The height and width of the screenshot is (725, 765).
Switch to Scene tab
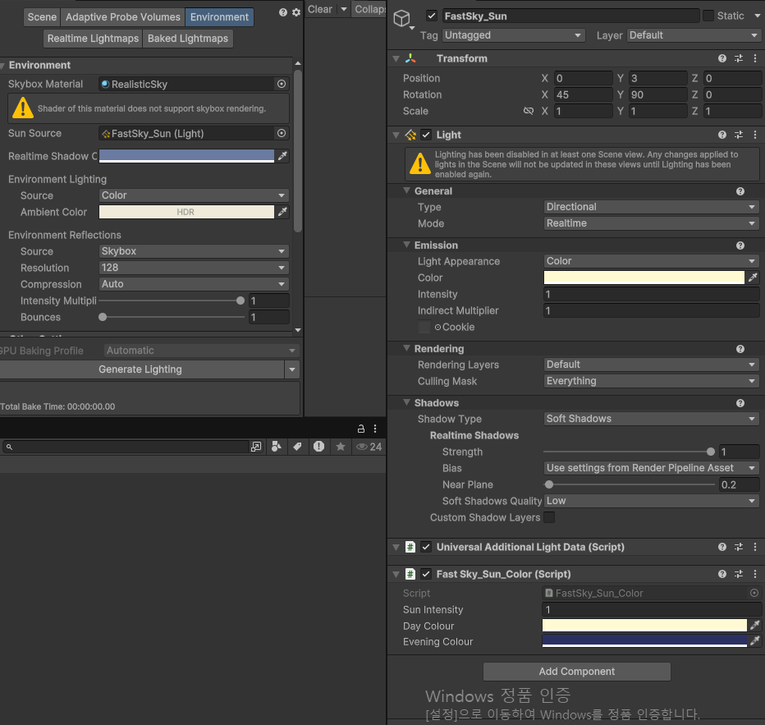pos(42,17)
